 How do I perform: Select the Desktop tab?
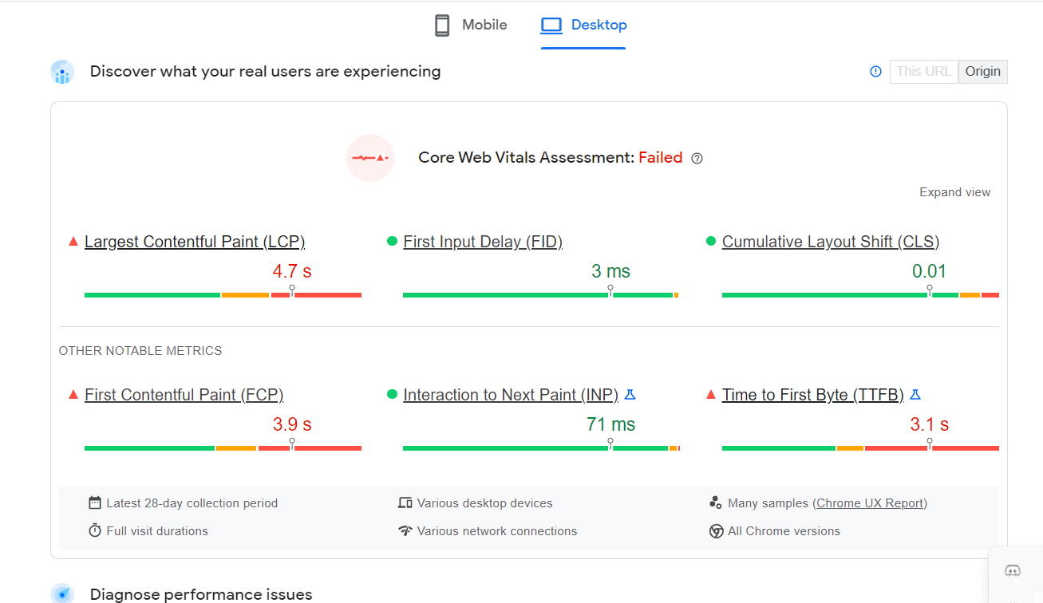(x=583, y=26)
